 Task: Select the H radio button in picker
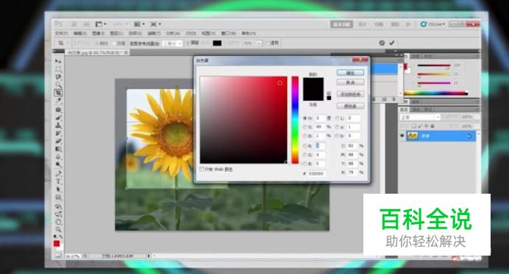click(305, 119)
